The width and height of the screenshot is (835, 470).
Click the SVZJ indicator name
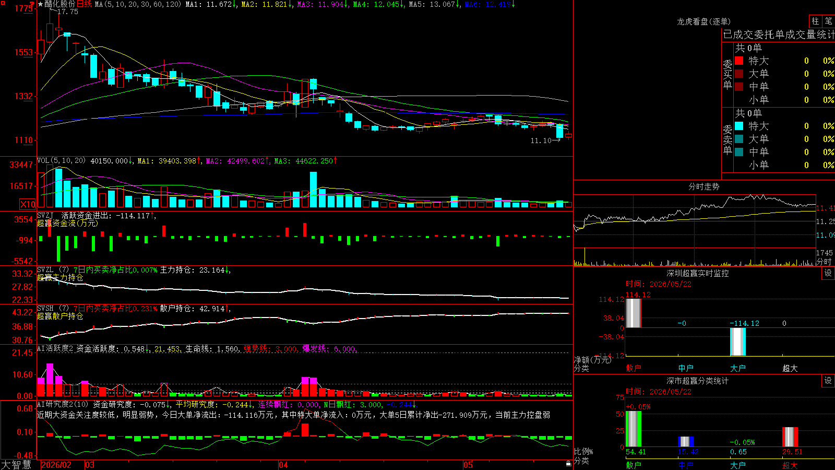click(x=45, y=215)
